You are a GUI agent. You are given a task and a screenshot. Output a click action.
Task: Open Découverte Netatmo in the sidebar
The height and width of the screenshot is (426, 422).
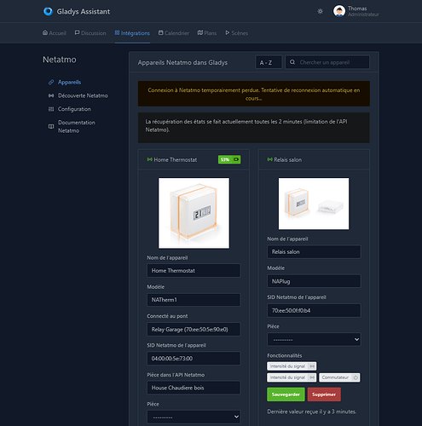pyautogui.click(x=83, y=95)
